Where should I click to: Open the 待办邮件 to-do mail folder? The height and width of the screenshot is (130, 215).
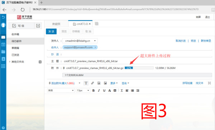tap(25, 41)
